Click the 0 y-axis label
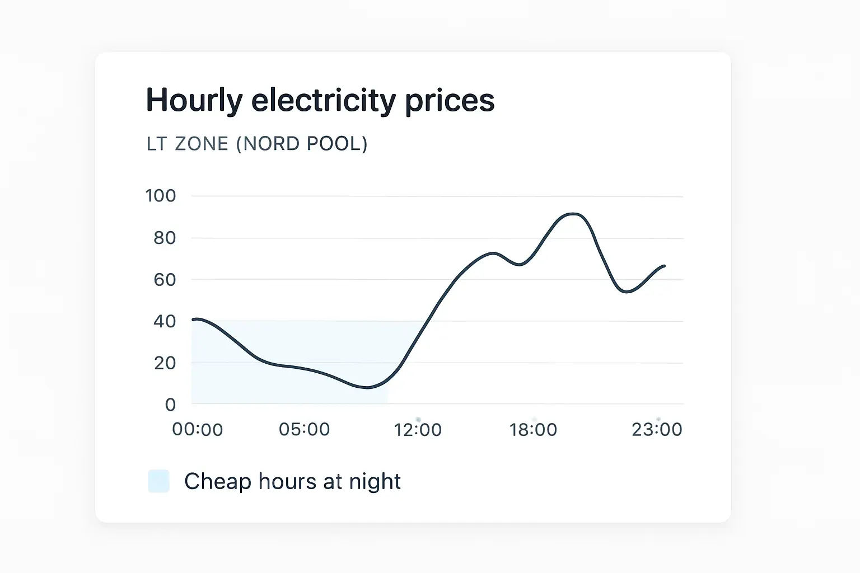This screenshot has height=573, width=860. pos(170,404)
